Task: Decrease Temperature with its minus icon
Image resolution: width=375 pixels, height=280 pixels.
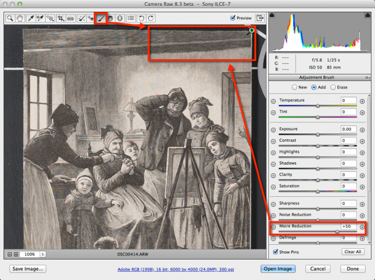Action: coord(274,101)
